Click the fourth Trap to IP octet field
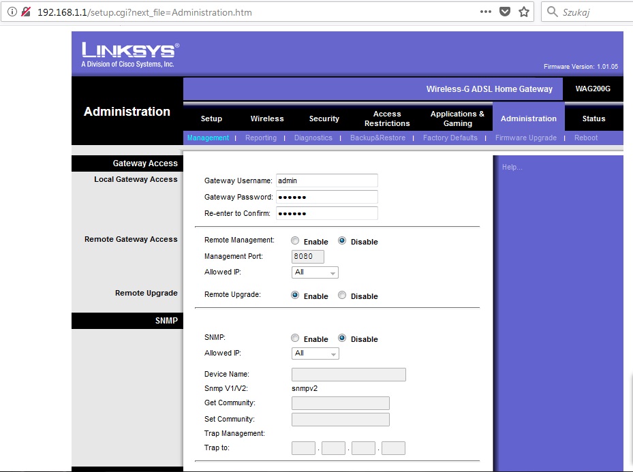 coord(393,448)
